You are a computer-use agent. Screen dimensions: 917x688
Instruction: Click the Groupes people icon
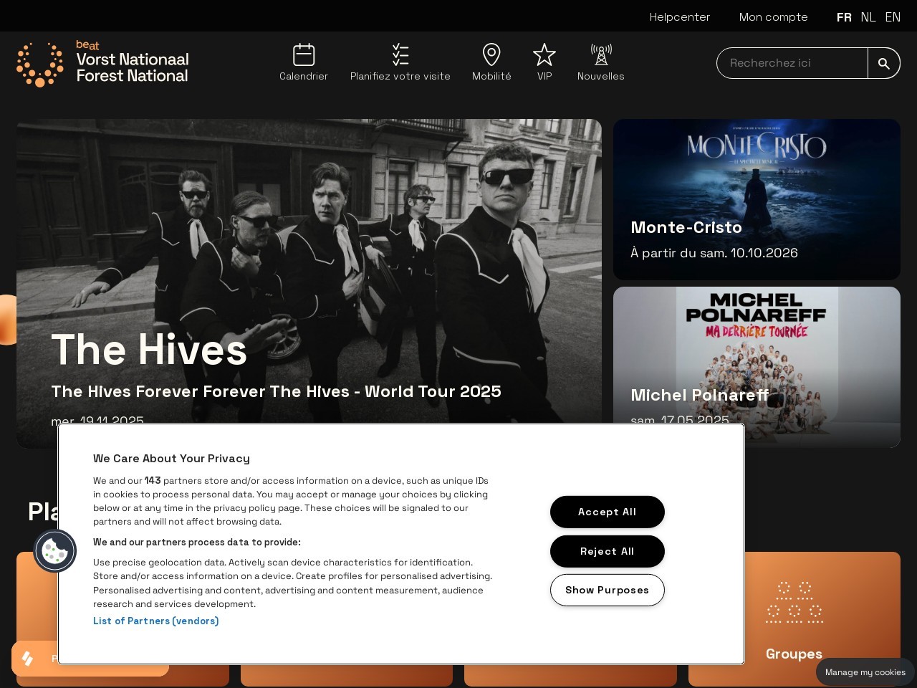tap(794, 602)
